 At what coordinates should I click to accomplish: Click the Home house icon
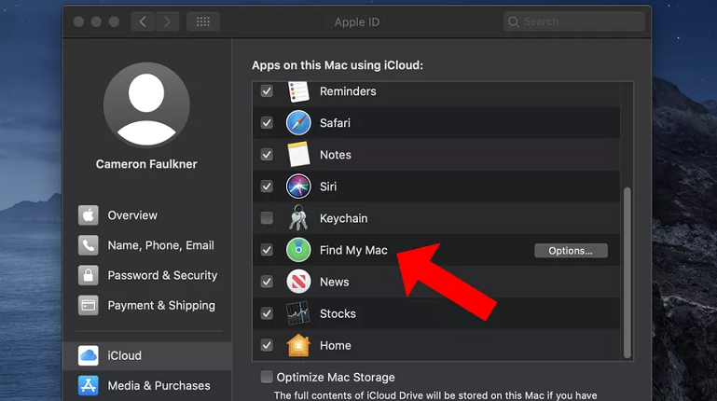298,345
